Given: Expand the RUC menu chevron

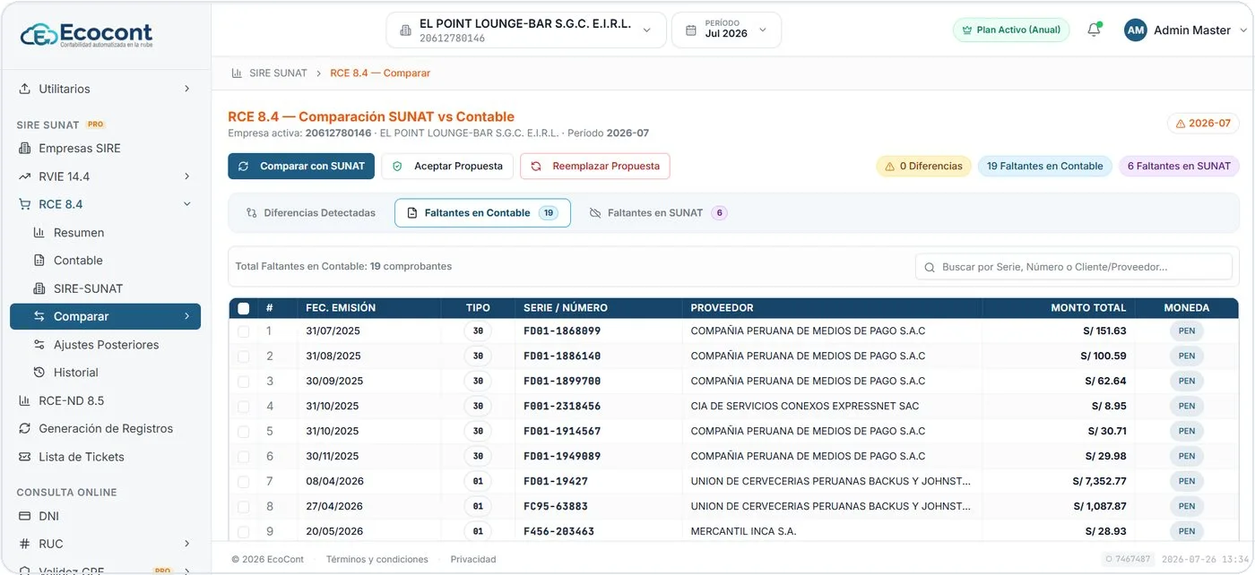Looking at the screenshot, I should [x=186, y=544].
